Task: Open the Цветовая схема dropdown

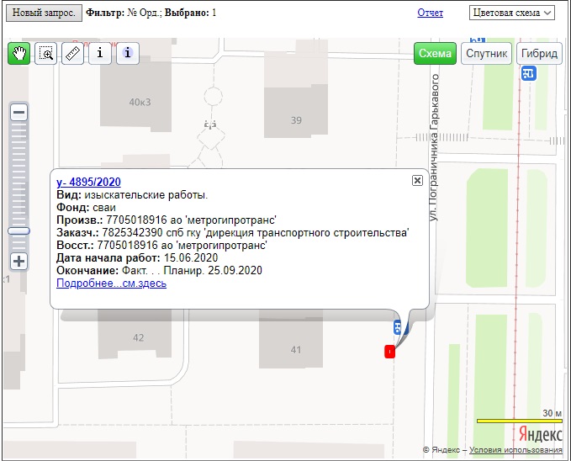Action: click(x=512, y=13)
